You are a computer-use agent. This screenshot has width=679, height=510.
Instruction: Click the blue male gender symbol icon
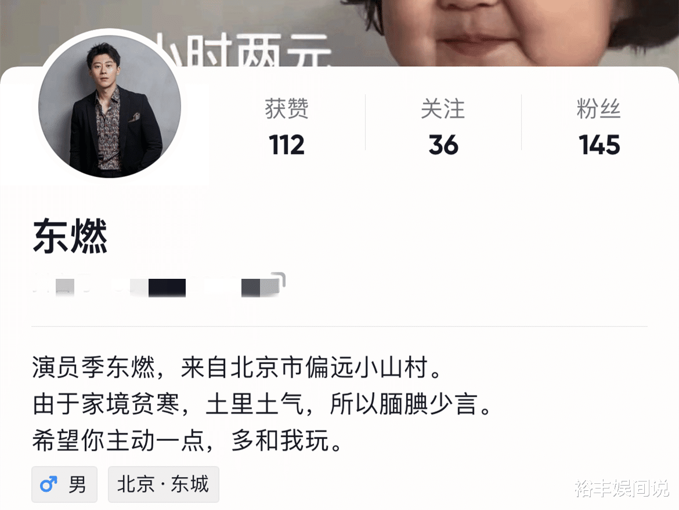[49, 484]
